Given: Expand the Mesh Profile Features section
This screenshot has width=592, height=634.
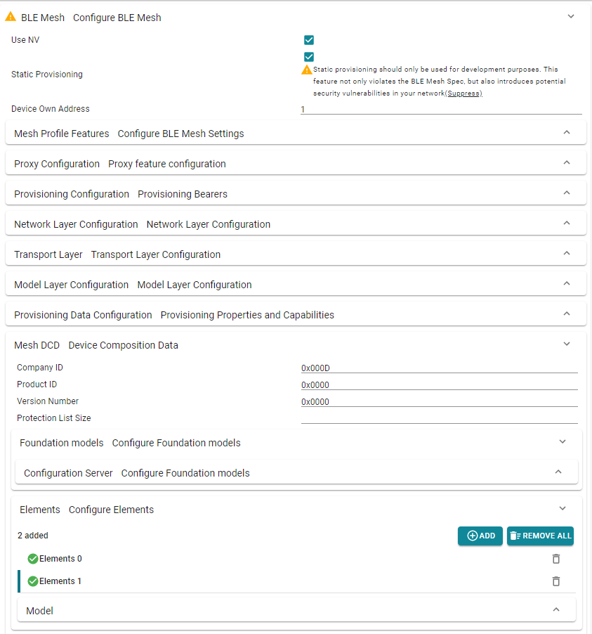Looking at the screenshot, I should [x=567, y=133].
